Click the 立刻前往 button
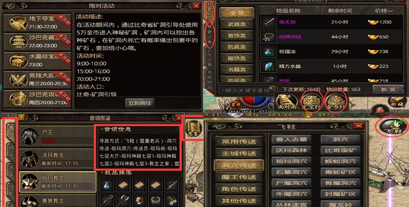 click(x=140, y=103)
